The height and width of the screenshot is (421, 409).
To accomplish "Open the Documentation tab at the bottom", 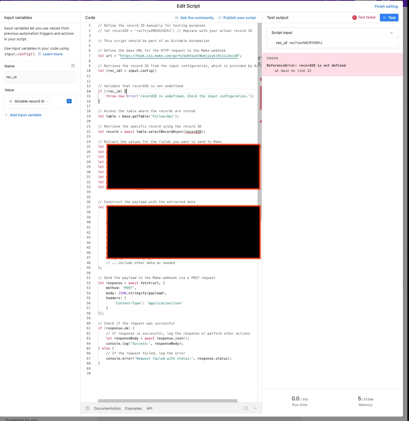I will tap(107, 408).
